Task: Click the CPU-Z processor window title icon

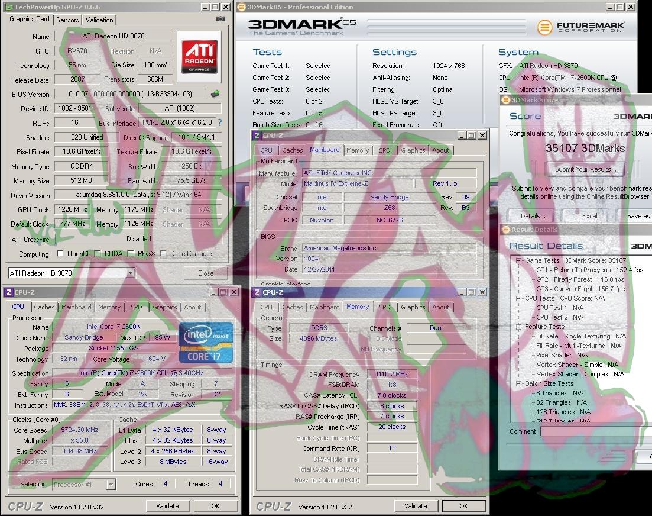Action: click(x=8, y=292)
